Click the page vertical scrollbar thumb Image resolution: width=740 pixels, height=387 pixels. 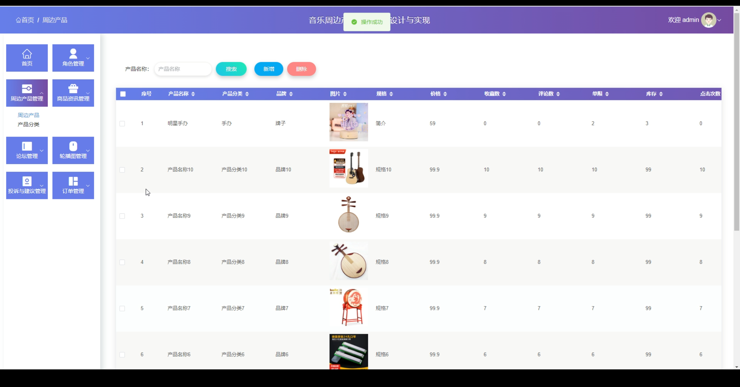point(737,121)
